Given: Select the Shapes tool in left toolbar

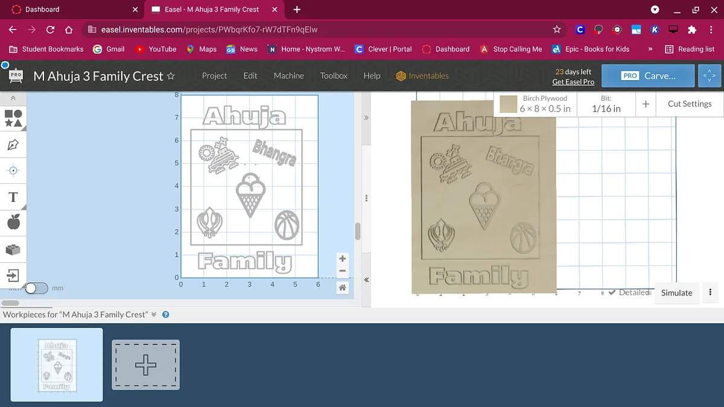Looking at the screenshot, I should pyautogui.click(x=13, y=118).
